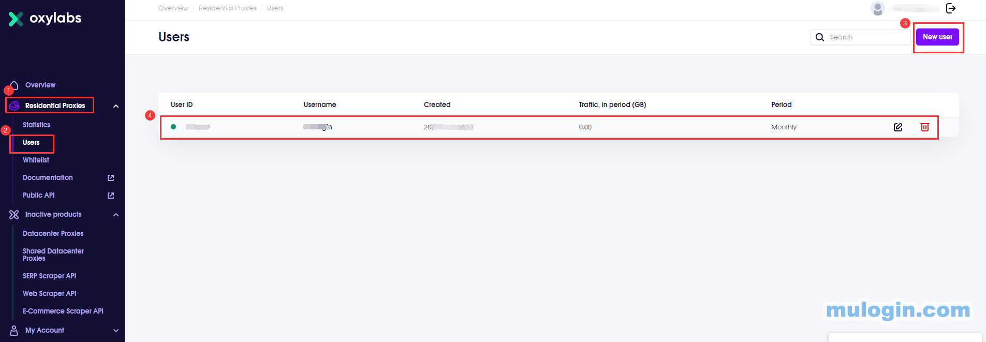Click the red delete user trash icon
The height and width of the screenshot is (342, 986).
point(924,127)
